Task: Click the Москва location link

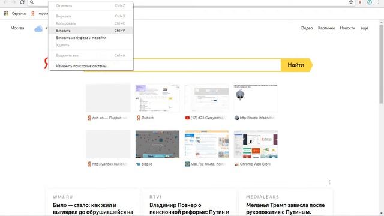Action: click(x=17, y=28)
